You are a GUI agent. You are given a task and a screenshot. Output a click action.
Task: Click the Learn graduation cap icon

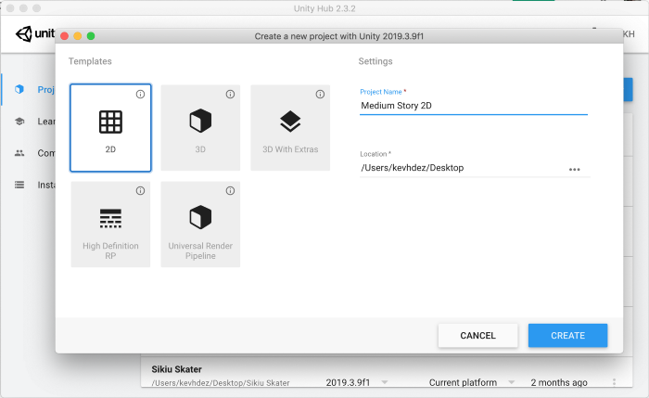click(x=19, y=122)
